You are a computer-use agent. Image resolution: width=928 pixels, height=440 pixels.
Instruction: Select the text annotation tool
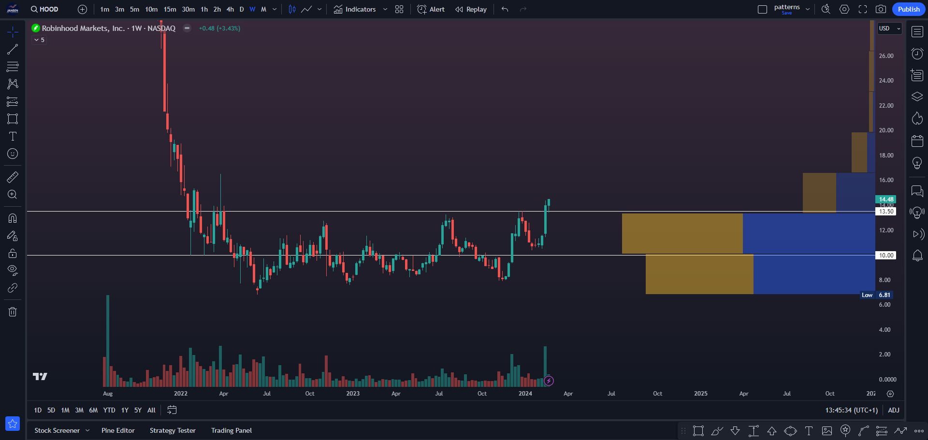tap(13, 136)
